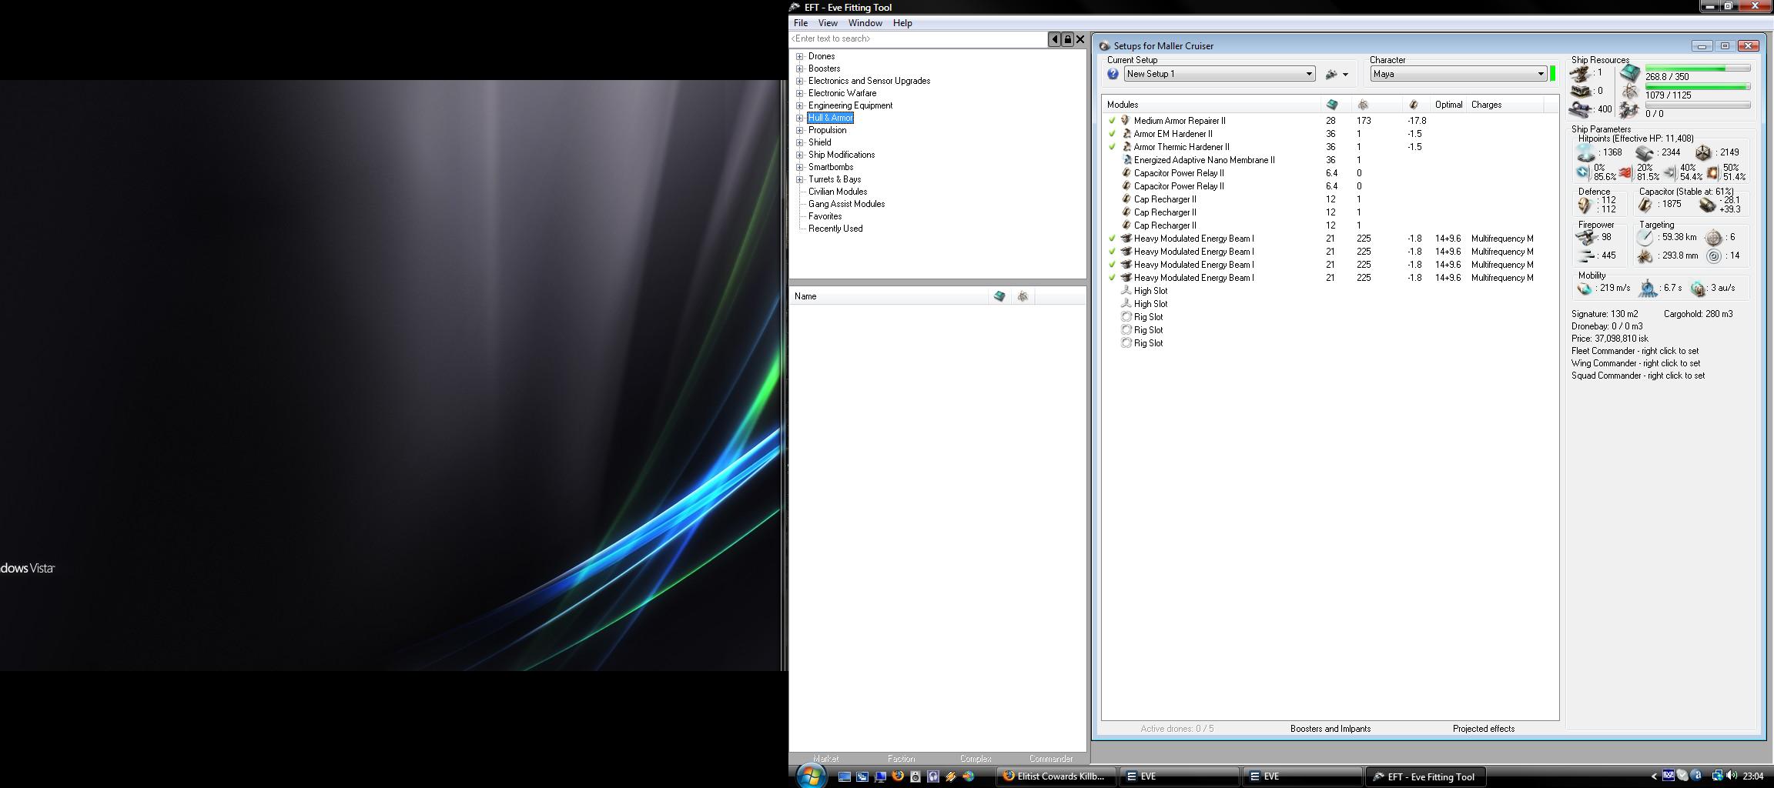Toggle the lock icon next to search box
Viewport: 1774px width, 788px height.
(x=1067, y=38)
